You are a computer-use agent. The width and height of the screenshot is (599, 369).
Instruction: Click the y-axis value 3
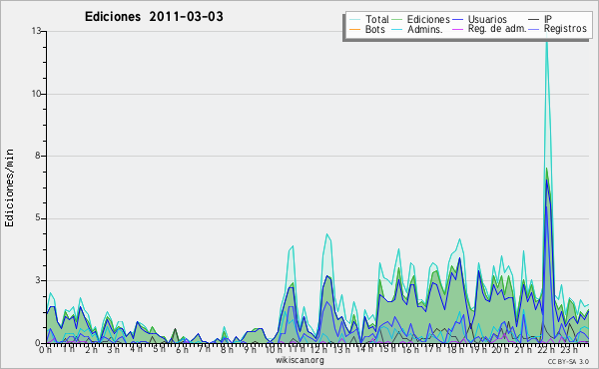[x=39, y=280]
